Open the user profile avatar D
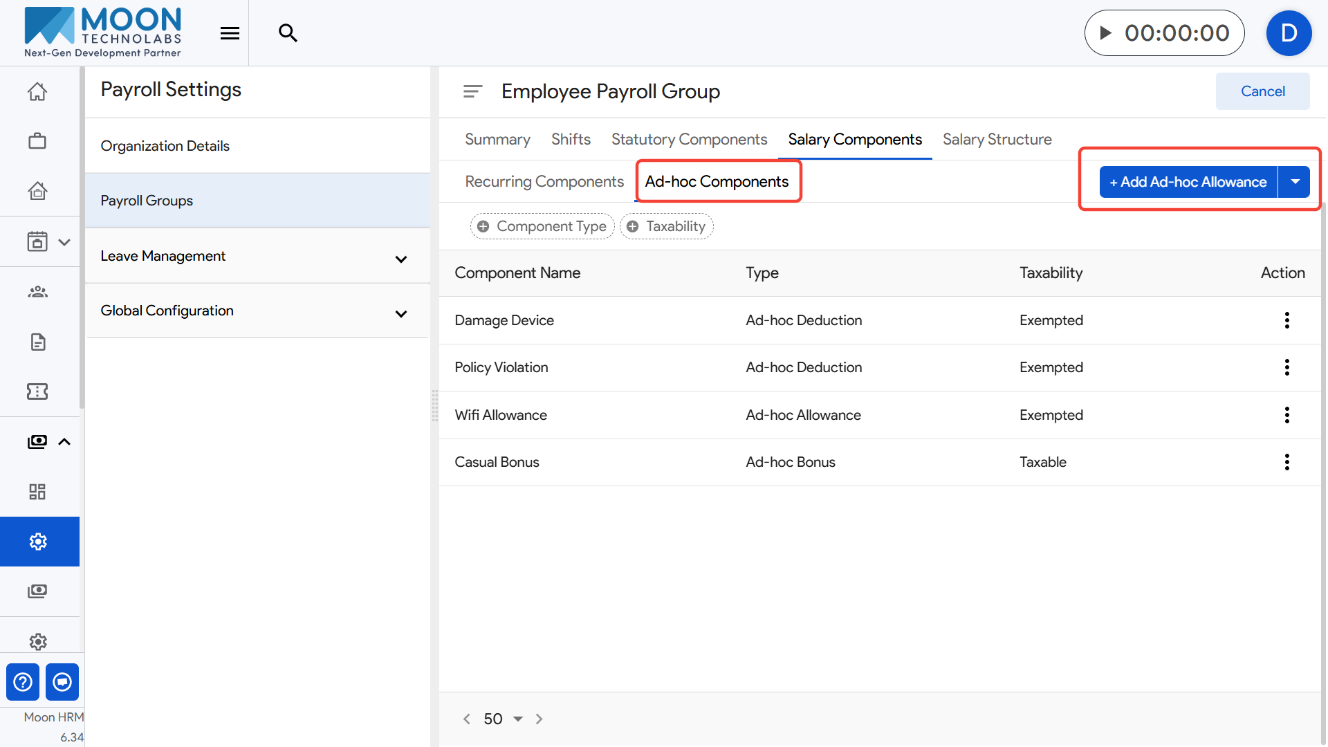 pos(1289,33)
